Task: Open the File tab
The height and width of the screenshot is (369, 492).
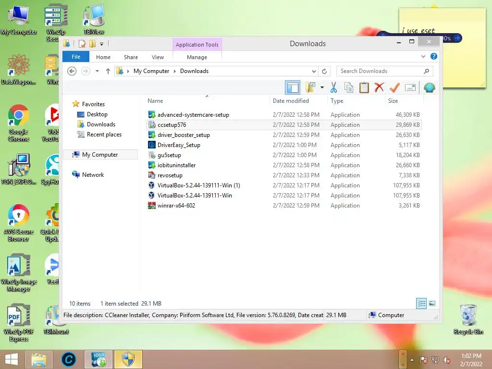Action: (x=76, y=57)
